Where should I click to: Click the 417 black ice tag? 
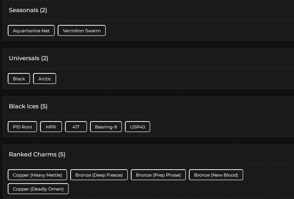coord(76,127)
